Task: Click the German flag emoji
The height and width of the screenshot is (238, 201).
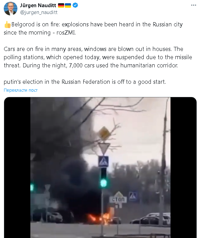Action: coord(61,5)
